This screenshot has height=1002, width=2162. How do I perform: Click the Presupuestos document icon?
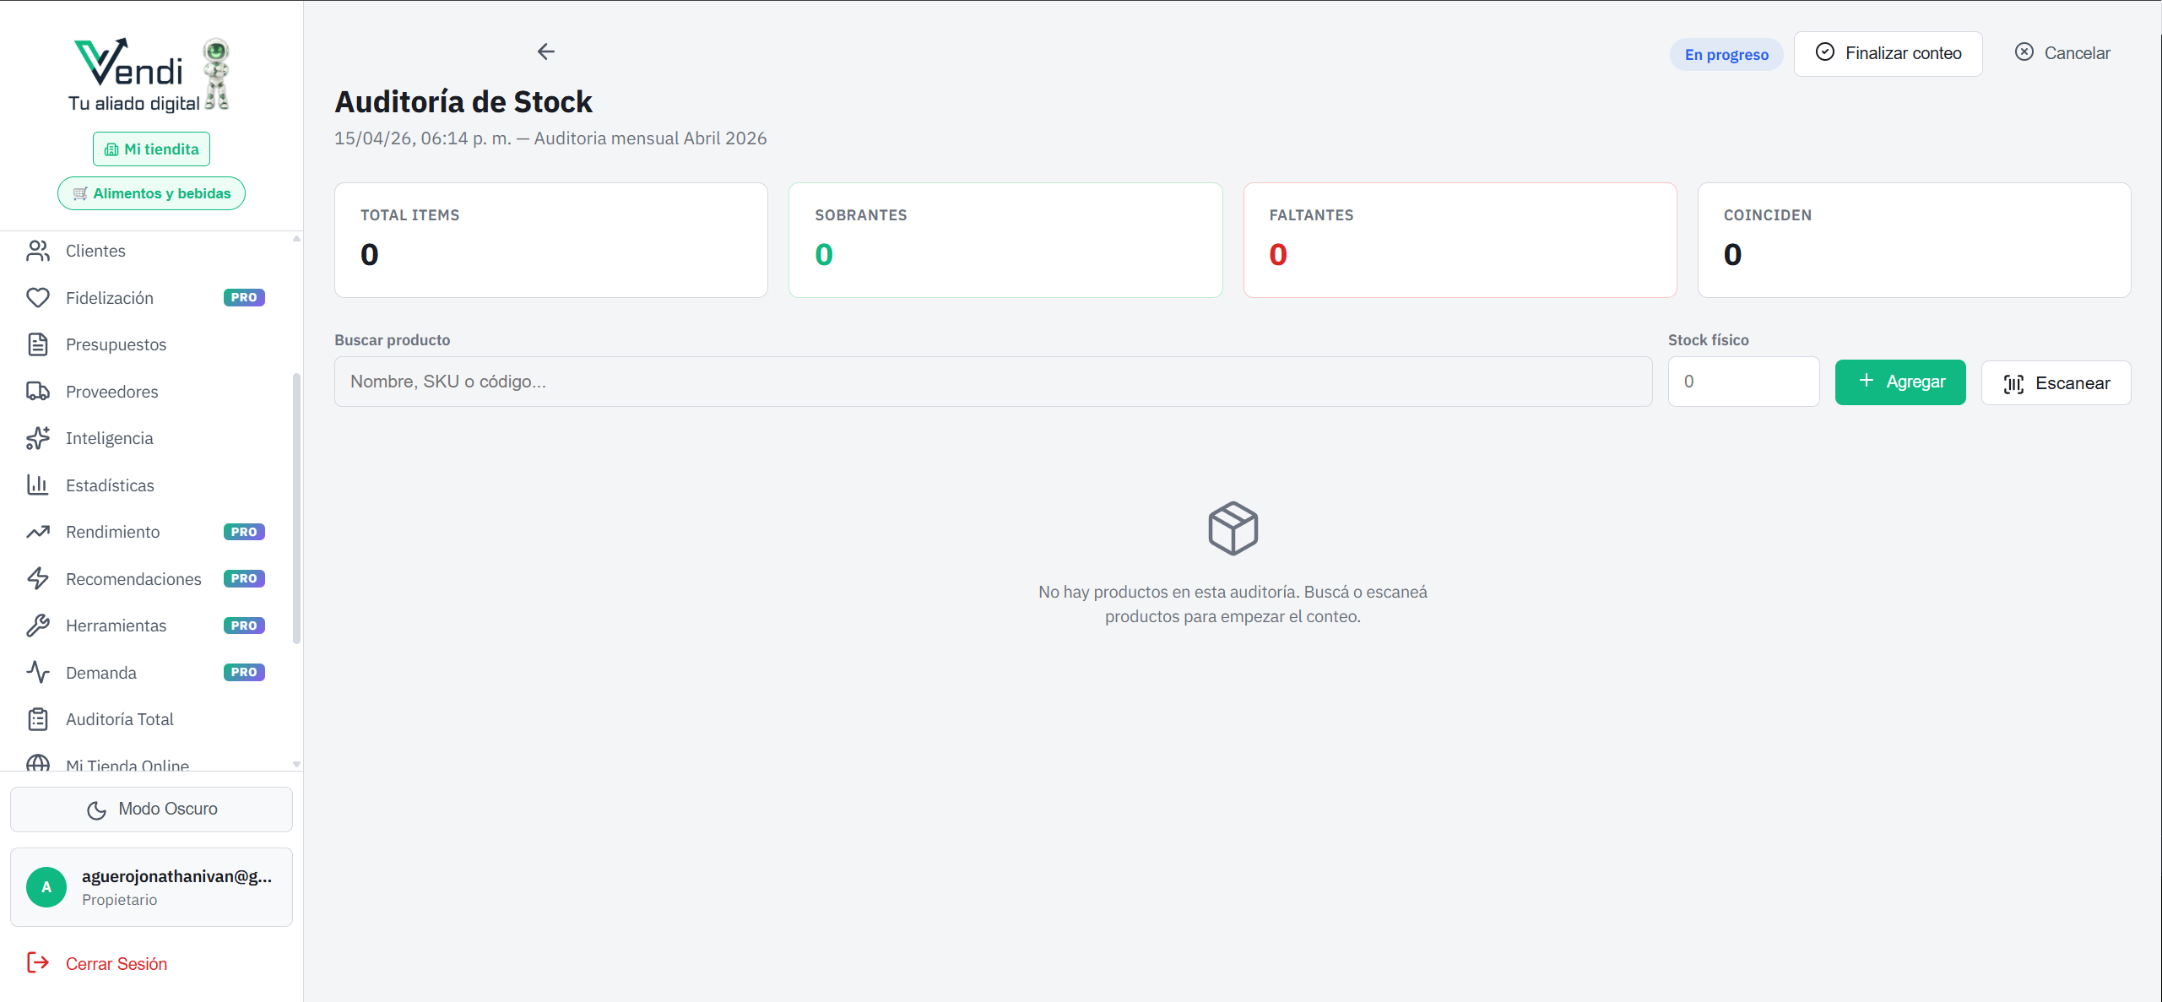[38, 344]
